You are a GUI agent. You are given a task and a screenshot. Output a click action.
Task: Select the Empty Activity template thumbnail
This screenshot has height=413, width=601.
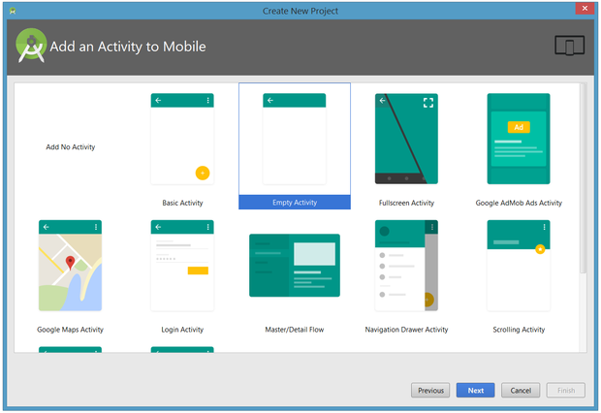coord(294,139)
